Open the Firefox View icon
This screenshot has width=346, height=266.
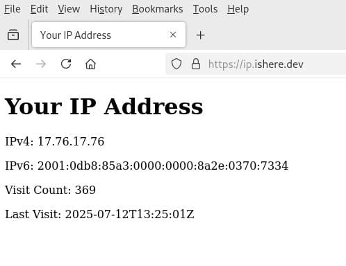(13, 35)
